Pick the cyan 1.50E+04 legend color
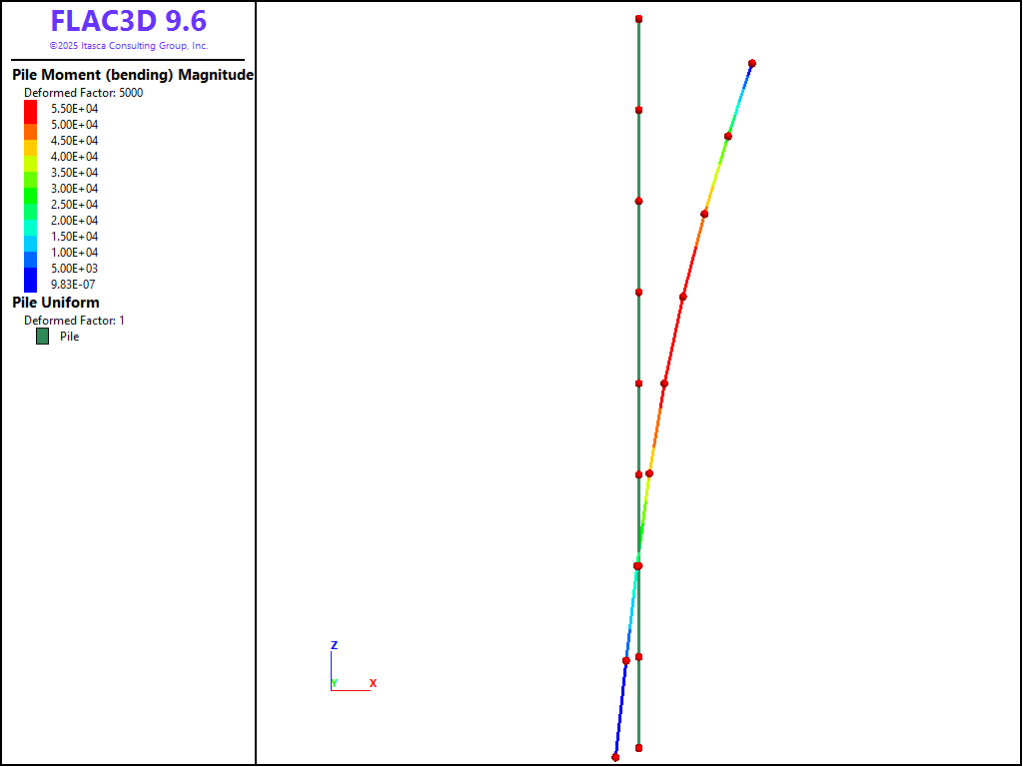 [31, 237]
